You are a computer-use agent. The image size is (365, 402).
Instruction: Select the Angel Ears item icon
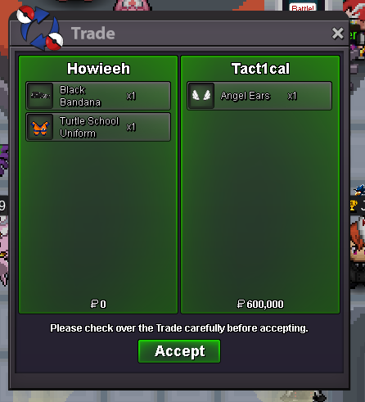click(201, 96)
